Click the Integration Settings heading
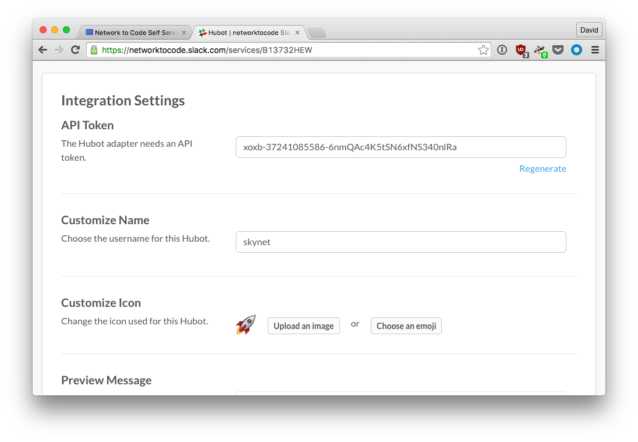 pos(123,101)
